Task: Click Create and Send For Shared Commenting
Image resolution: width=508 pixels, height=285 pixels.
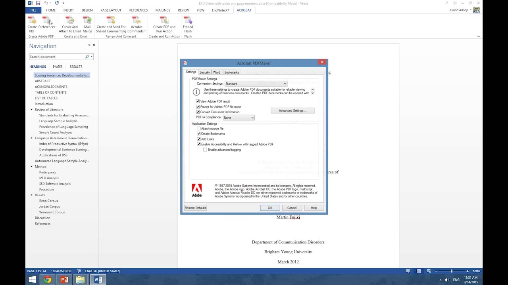Action: pos(111,24)
